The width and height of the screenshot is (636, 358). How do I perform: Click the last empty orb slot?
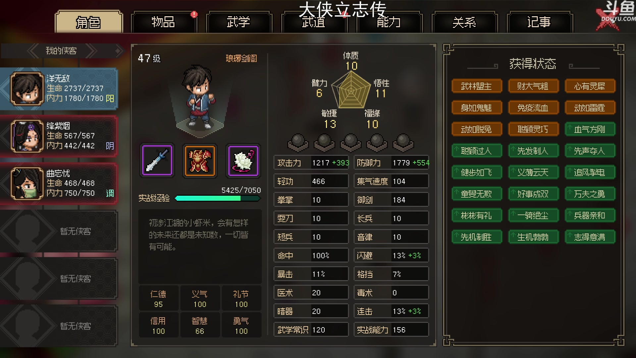(403, 143)
